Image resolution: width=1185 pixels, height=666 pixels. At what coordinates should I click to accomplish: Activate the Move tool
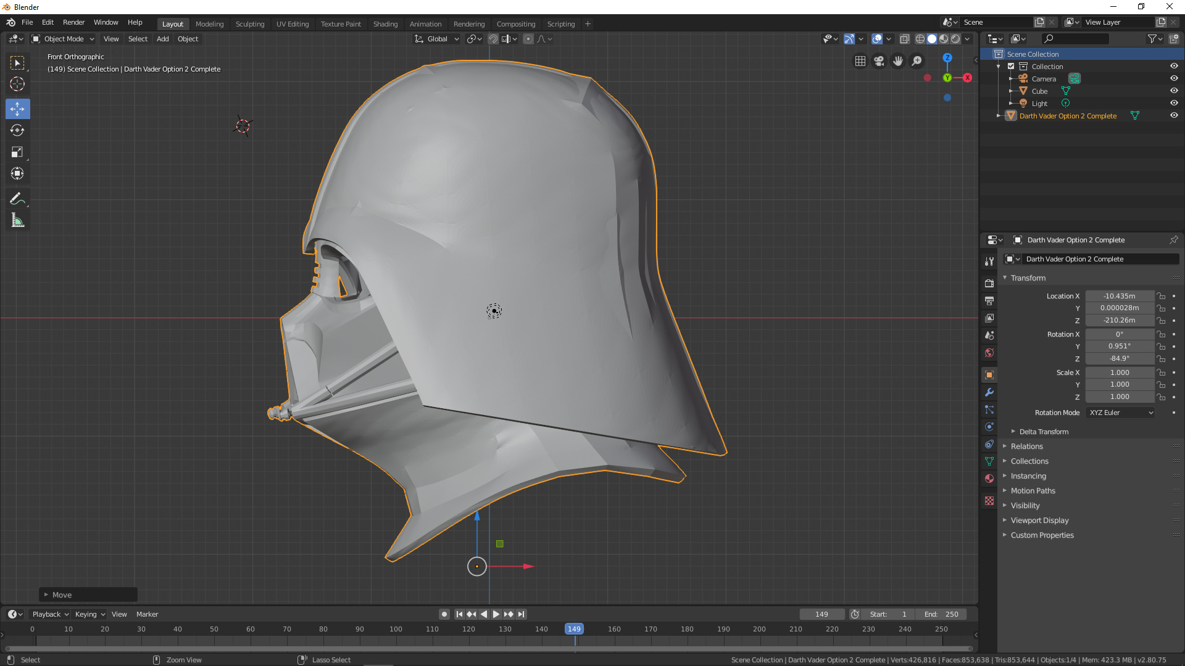click(x=17, y=109)
